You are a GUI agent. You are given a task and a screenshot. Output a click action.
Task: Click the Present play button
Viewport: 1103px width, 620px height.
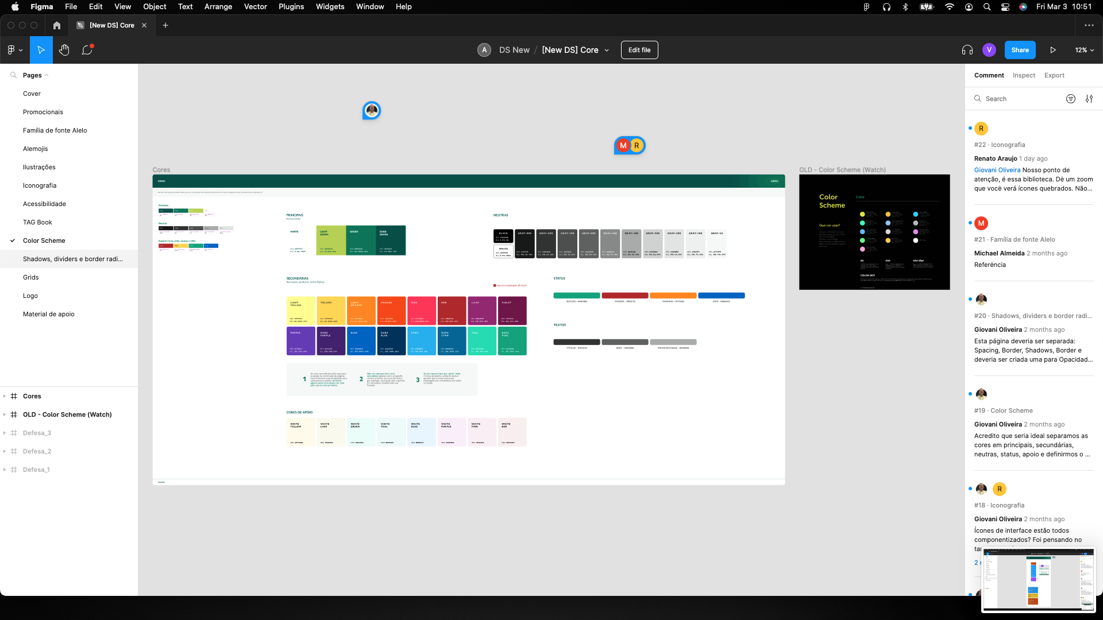[x=1052, y=50]
